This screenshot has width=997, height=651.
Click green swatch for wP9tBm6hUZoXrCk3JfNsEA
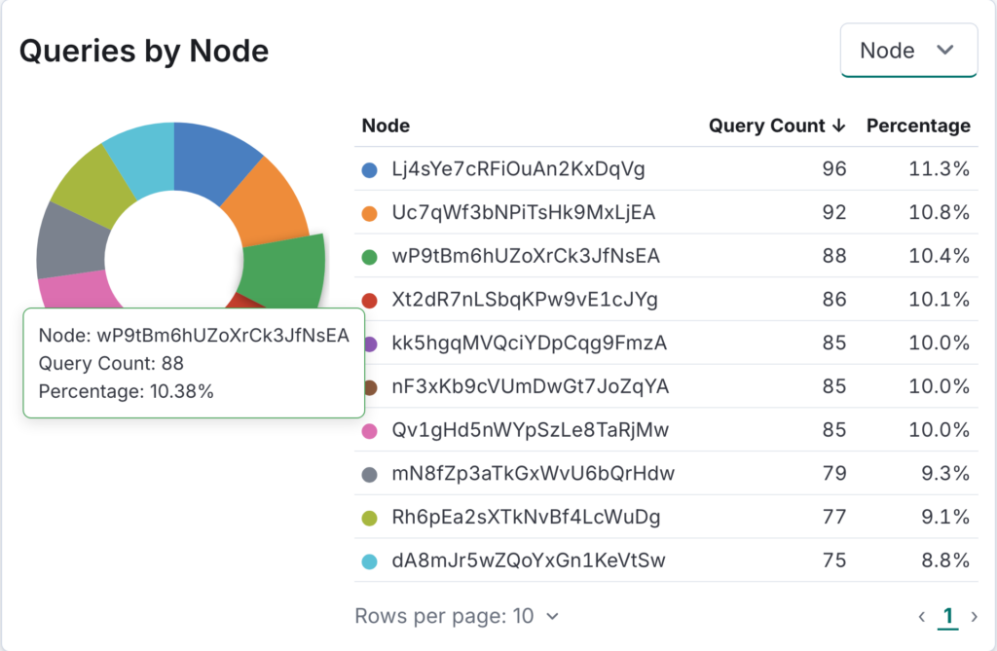click(369, 257)
